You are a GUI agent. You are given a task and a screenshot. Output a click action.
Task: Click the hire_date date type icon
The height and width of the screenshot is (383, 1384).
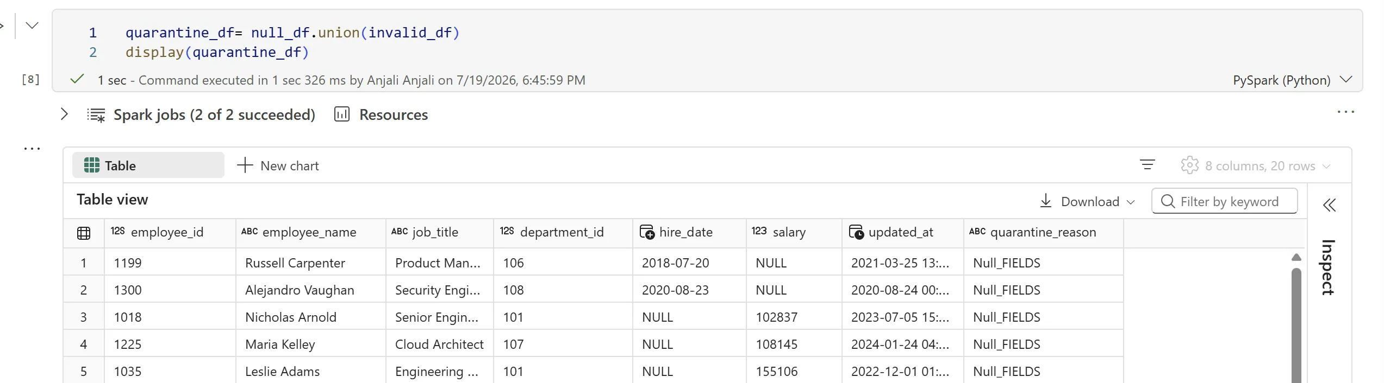(x=647, y=232)
